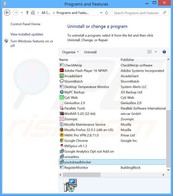Click the address bar Control Panel icon
Image resolution: width=173 pixels, height=196 pixels.
click(x=33, y=13)
